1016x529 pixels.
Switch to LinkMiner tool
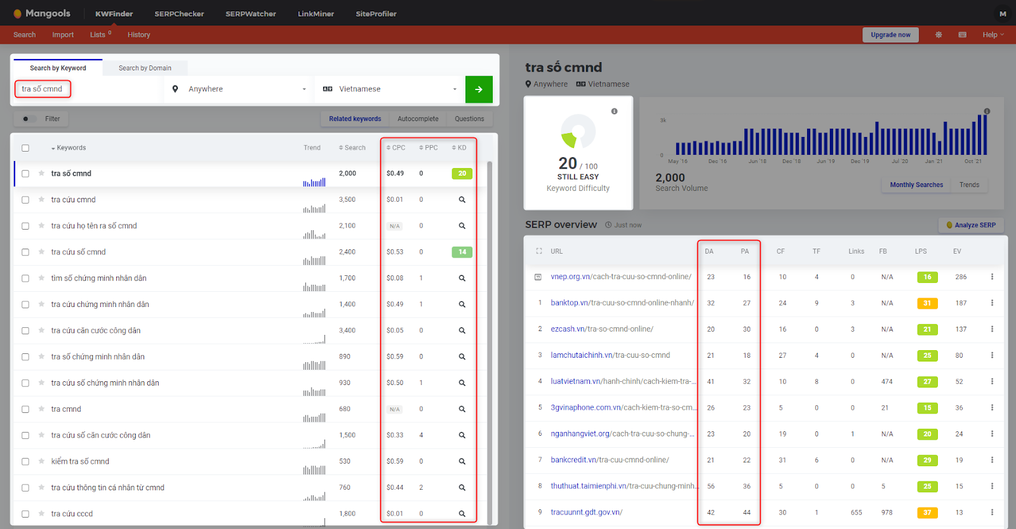tap(316, 14)
